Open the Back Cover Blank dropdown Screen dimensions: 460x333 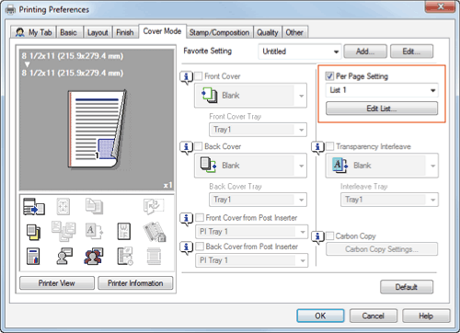pyautogui.click(x=250, y=166)
